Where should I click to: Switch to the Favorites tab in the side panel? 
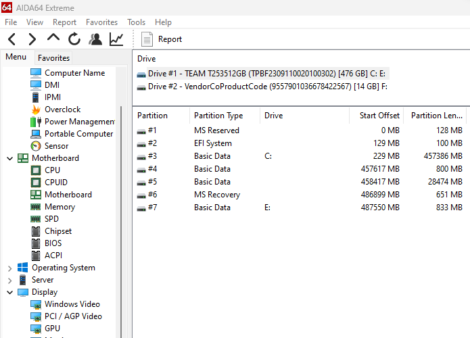click(53, 58)
